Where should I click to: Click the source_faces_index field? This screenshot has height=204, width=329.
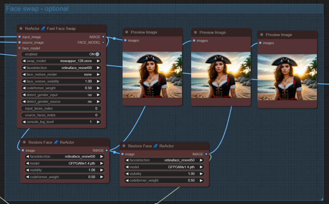coord(61,115)
